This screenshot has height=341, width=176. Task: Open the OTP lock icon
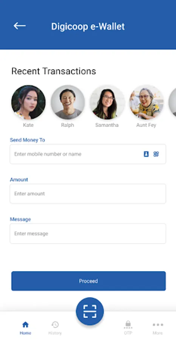[128, 324]
